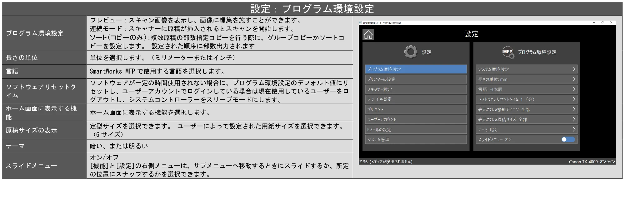Click the スライドメニュー: オン label
625x211 pixels.
pyautogui.click(x=495, y=139)
